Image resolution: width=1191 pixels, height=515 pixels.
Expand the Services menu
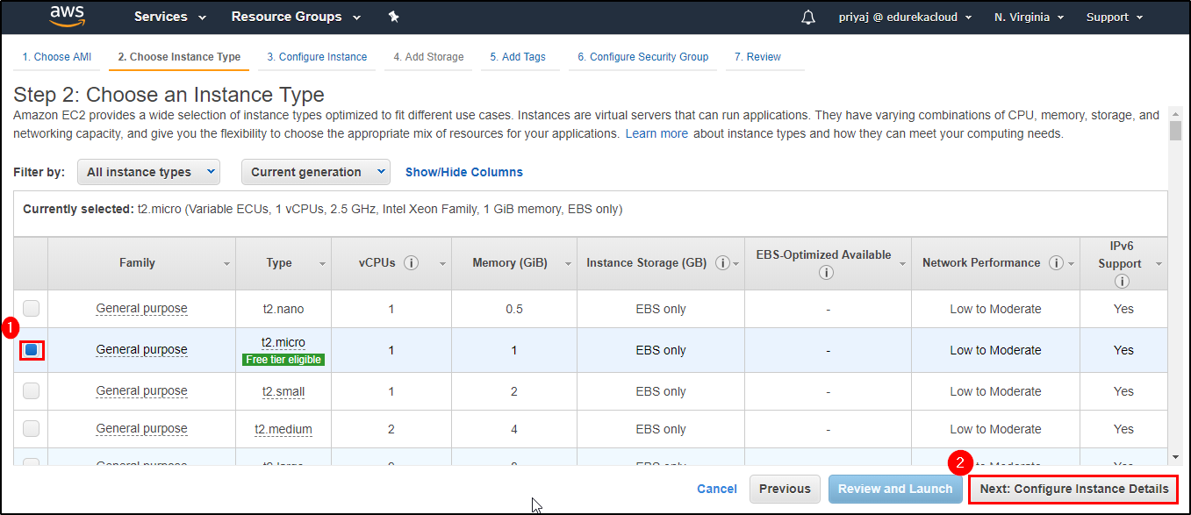pos(169,17)
